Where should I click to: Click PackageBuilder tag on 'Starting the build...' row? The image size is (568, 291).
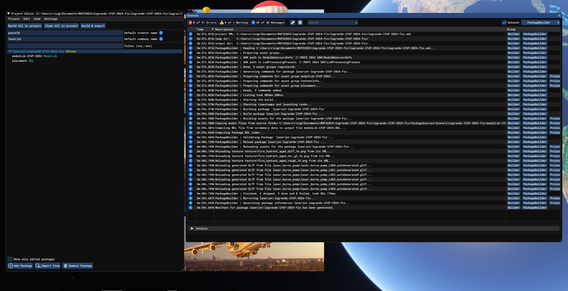click(534, 100)
